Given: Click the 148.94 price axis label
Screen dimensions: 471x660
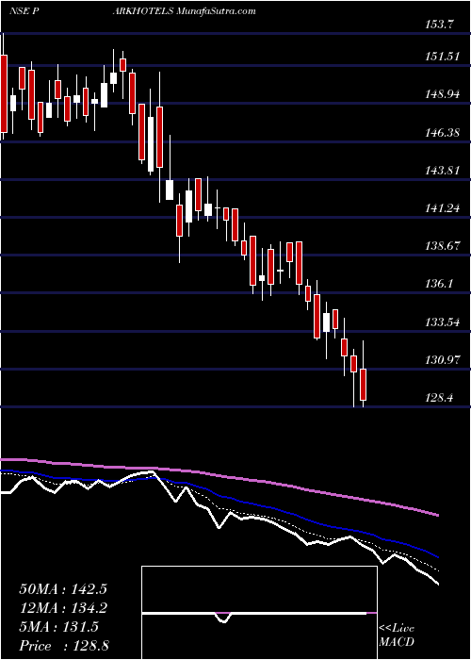Looking at the screenshot, I should click(x=441, y=94).
